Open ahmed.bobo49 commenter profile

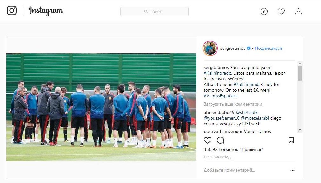(x=219, y=112)
